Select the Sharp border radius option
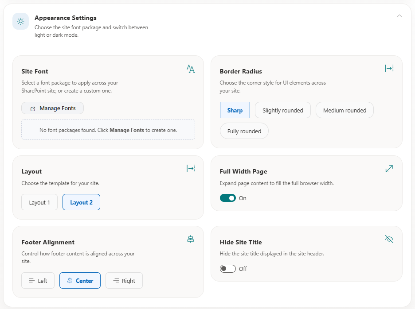415x309 pixels. 235,110
